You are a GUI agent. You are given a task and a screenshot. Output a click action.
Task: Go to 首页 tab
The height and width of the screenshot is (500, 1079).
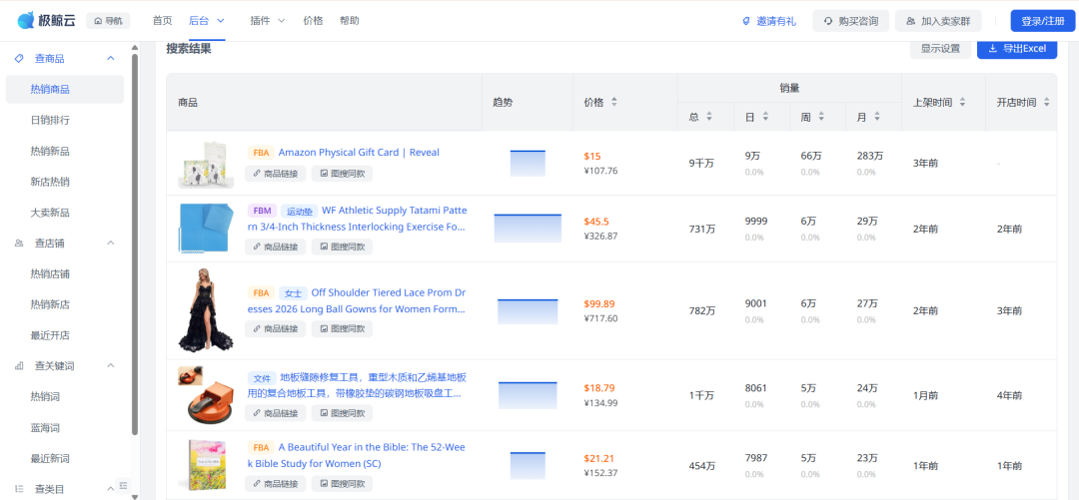163,21
